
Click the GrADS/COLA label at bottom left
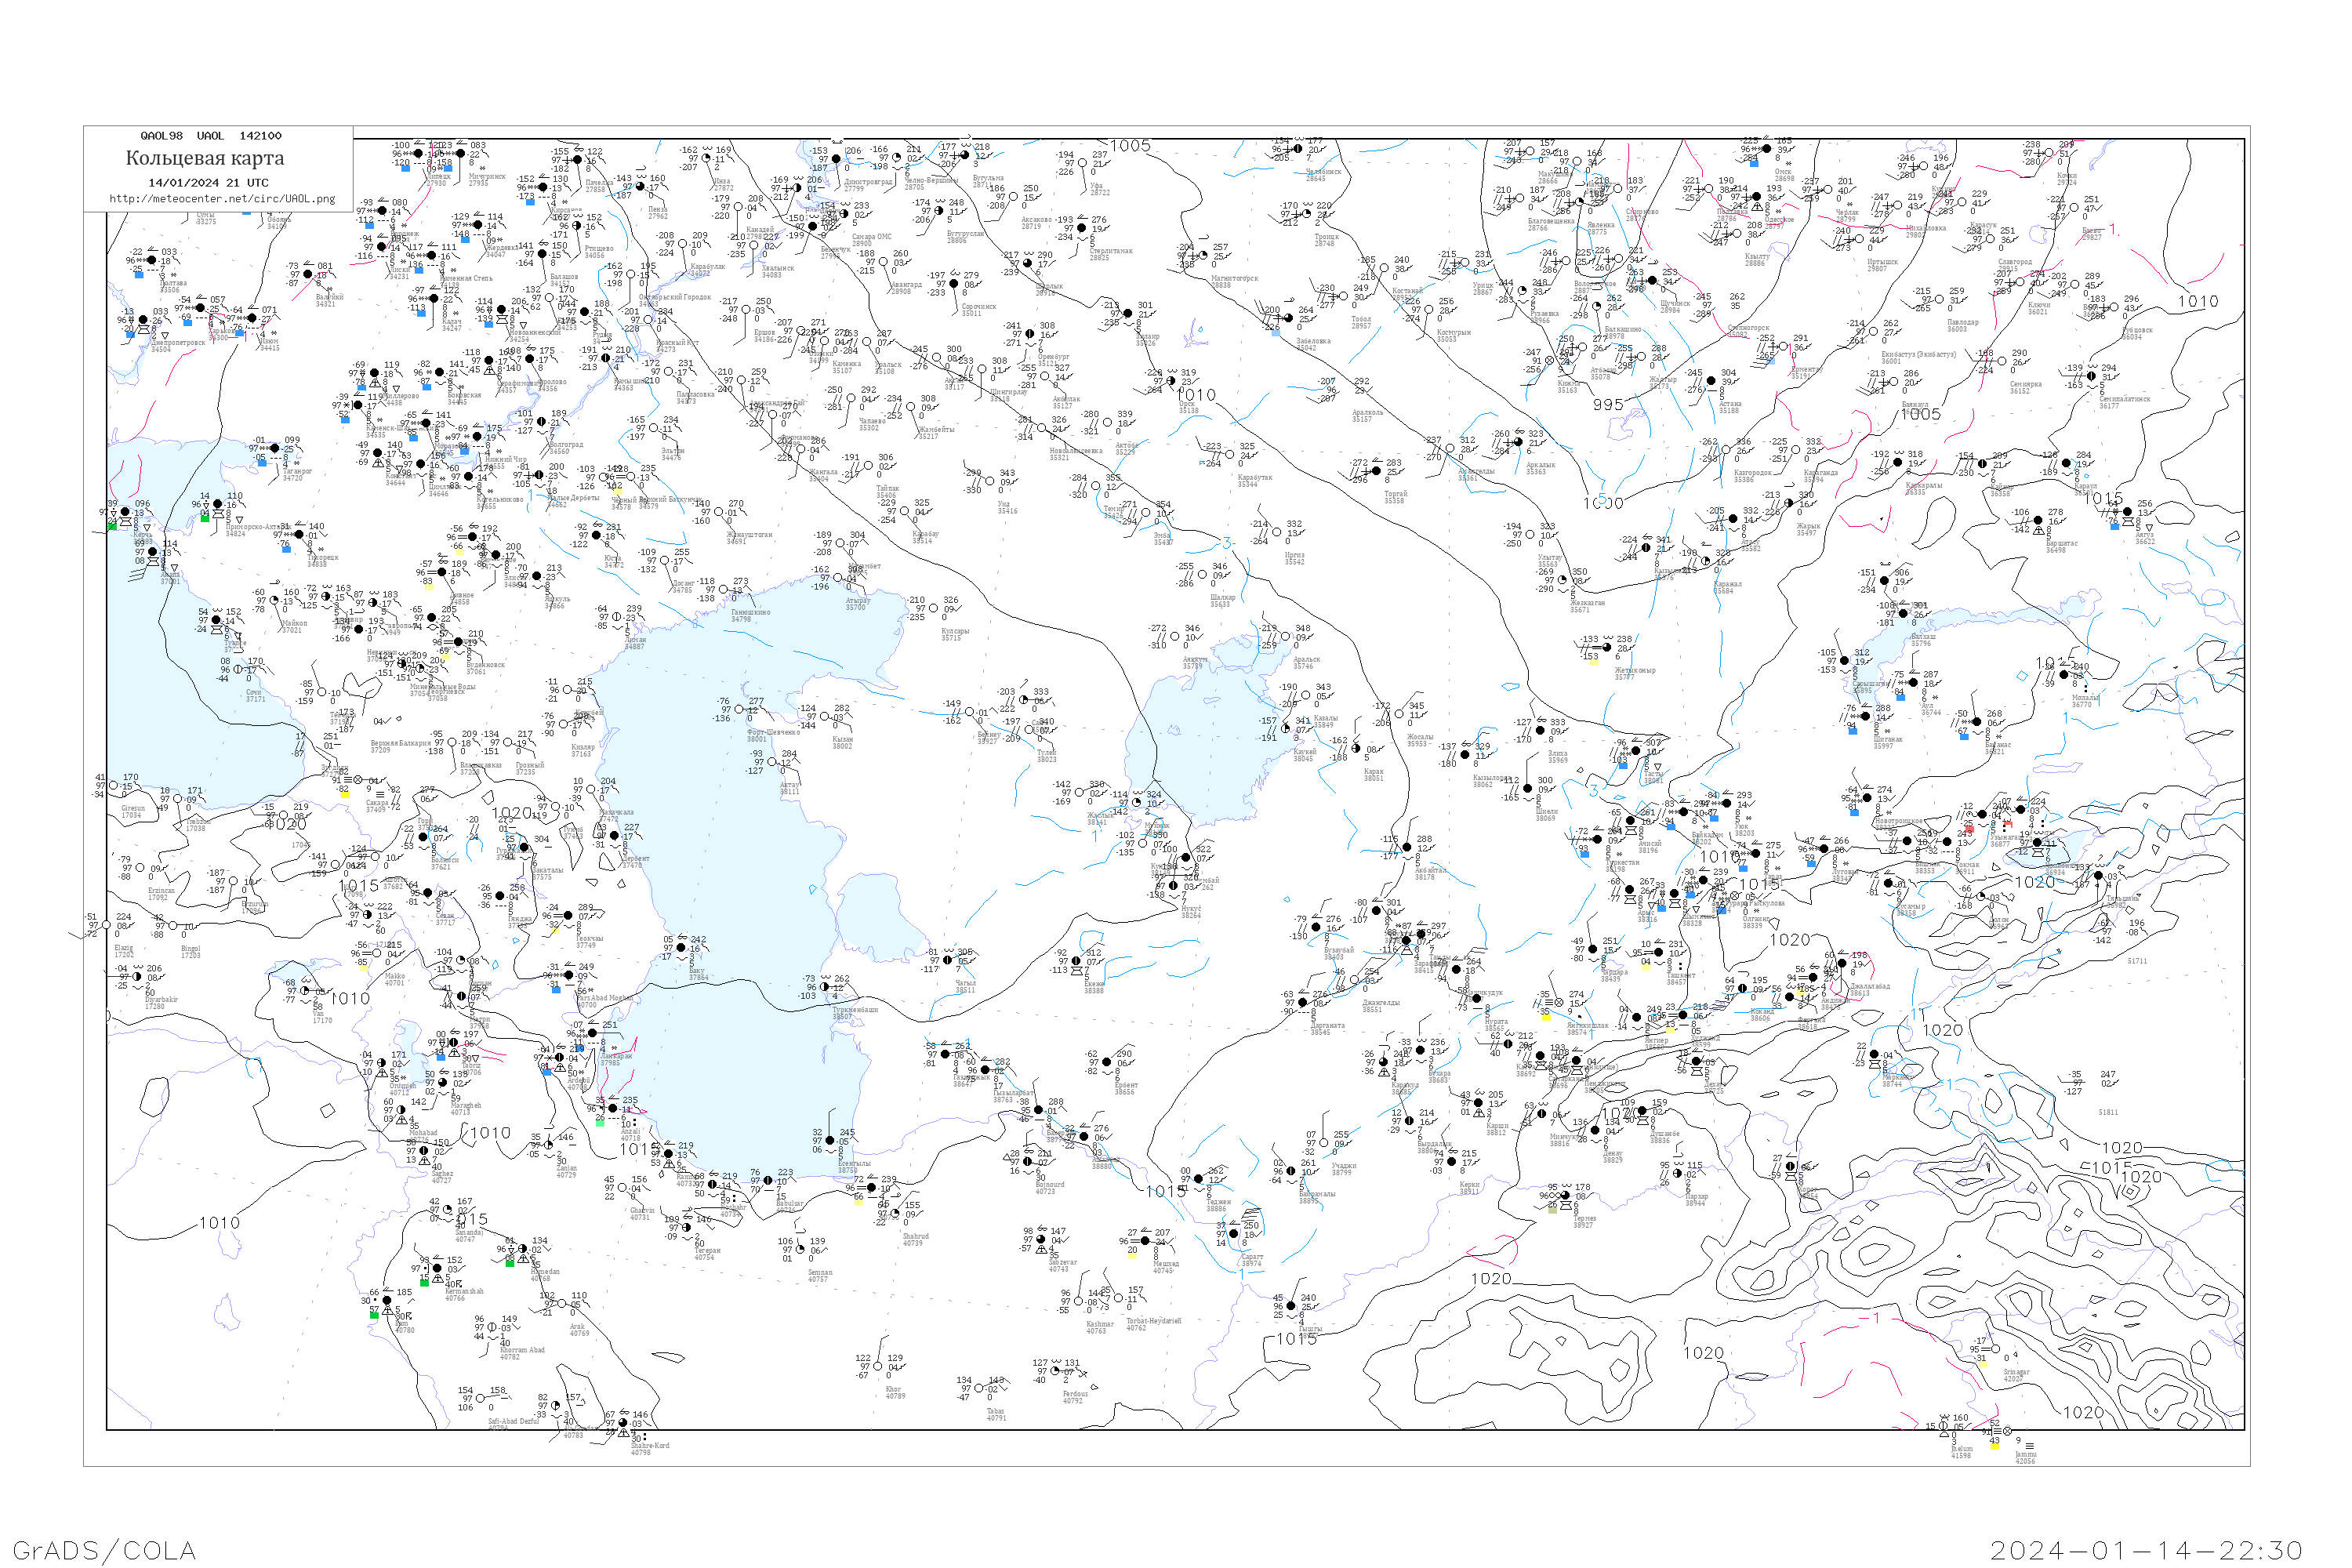[x=105, y=1550]
